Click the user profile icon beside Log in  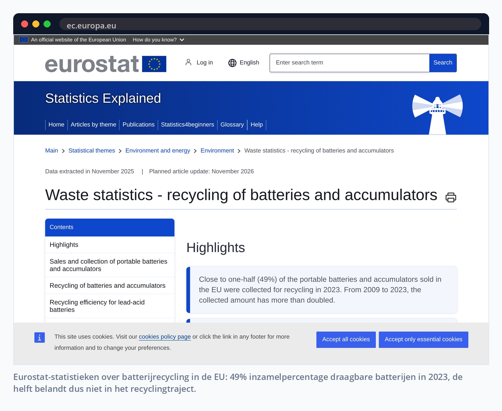click(188, 62)
